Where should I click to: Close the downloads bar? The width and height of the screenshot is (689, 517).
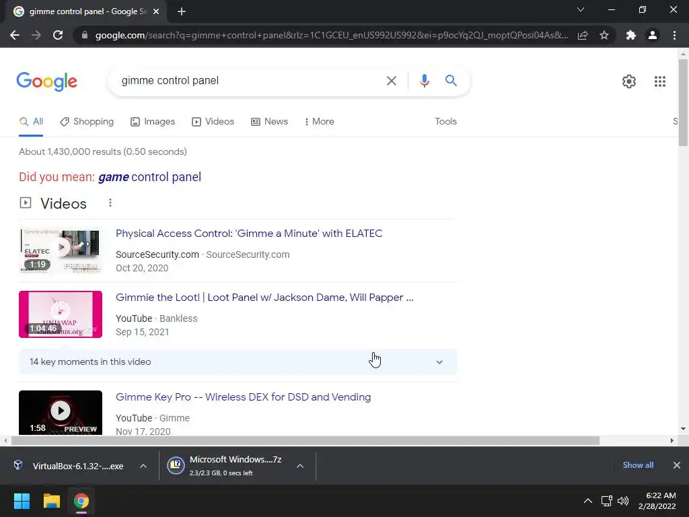(677, 465)
